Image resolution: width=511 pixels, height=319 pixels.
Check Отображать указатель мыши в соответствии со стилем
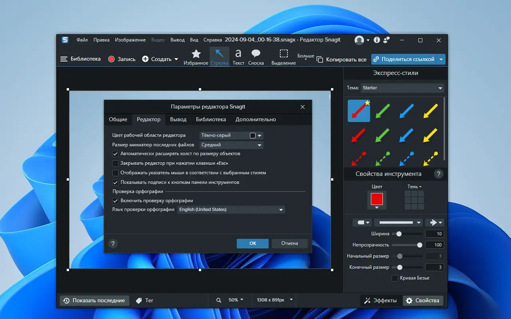pyautogui.click(x=115, y=173)
